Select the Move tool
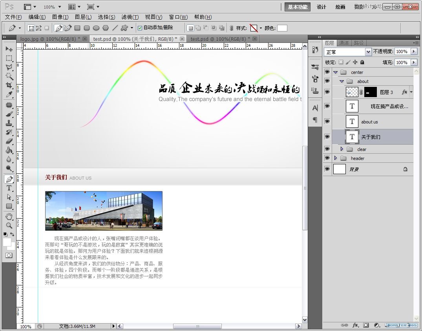Viewport: 422px width, 331px height. pos(9,49)
